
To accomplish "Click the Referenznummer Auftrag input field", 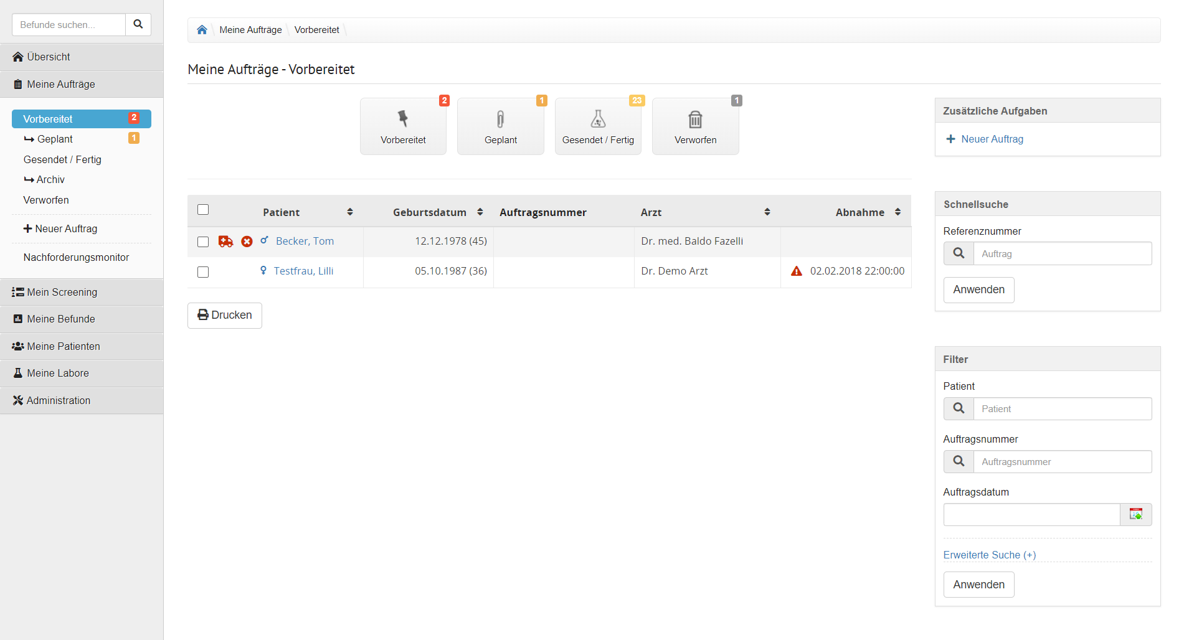I will (x=1062, y=253).
